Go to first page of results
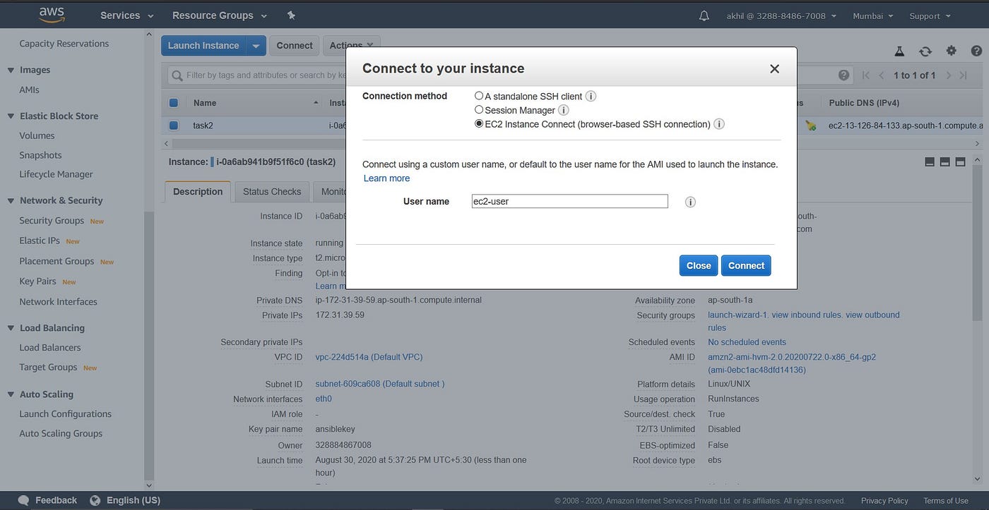This screenshot has height=510, width=989. [865, 75]
